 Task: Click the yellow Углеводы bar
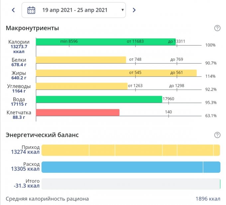pyautogui.click(x=81, y=86)
